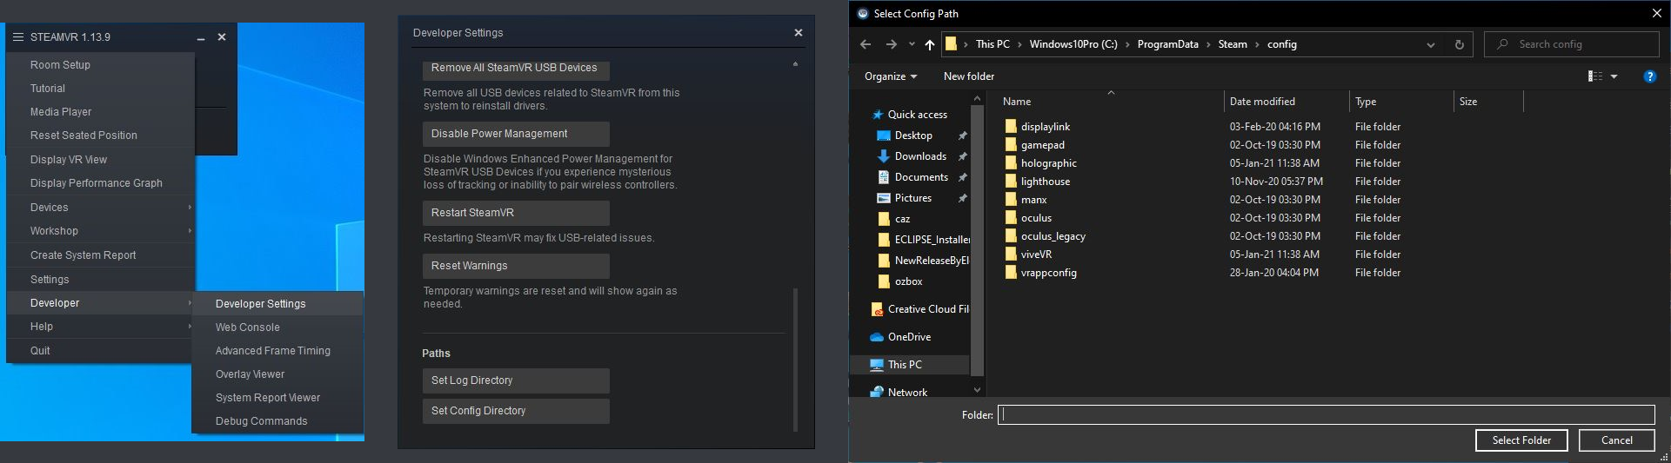Expand view options dropdown arrow
The image size is (1671, 463).
1614,76
